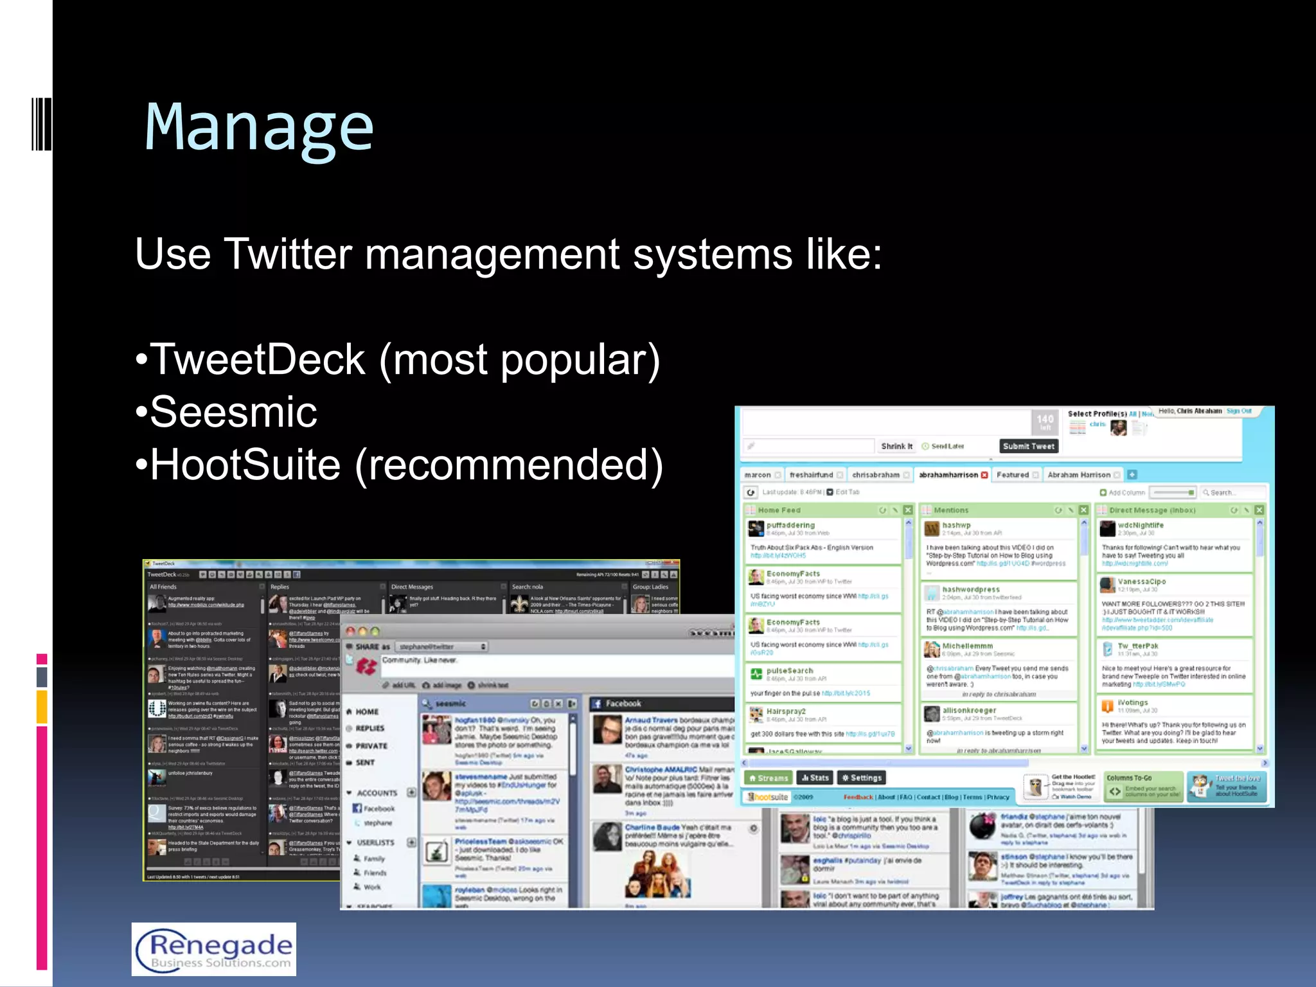Image resolution: width=1316 pixels, height=987 pixels.
Task: Close the Home Feed column
Action: click(908, 510)
